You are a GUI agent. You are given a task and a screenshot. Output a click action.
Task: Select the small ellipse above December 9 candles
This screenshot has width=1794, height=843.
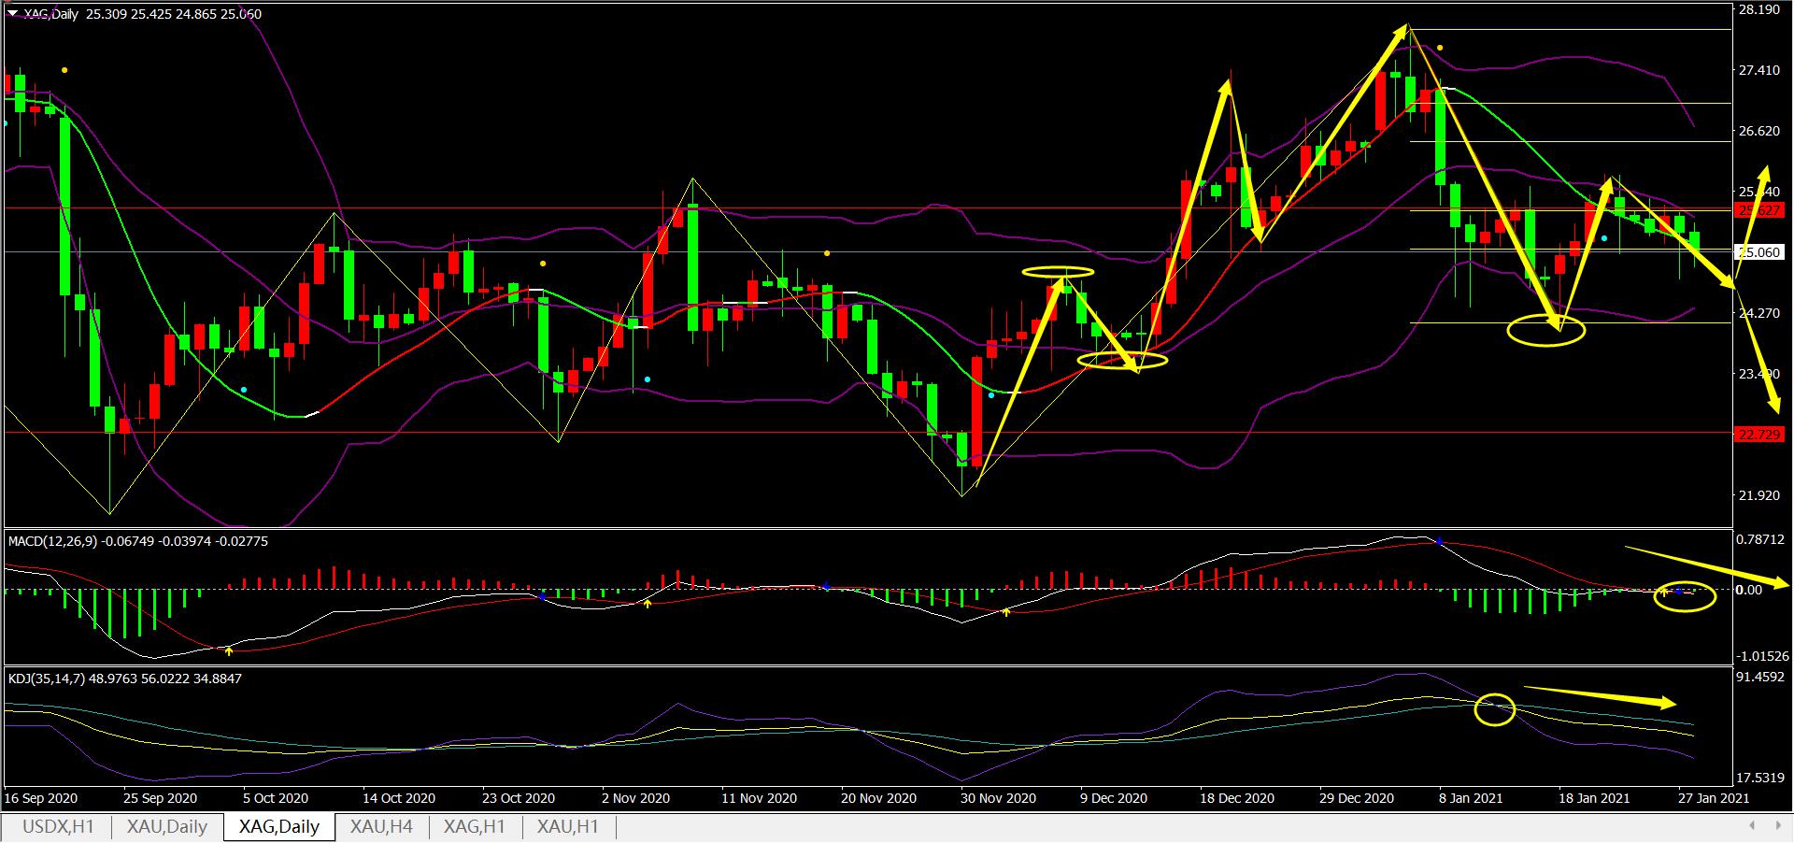point(1058,273)
